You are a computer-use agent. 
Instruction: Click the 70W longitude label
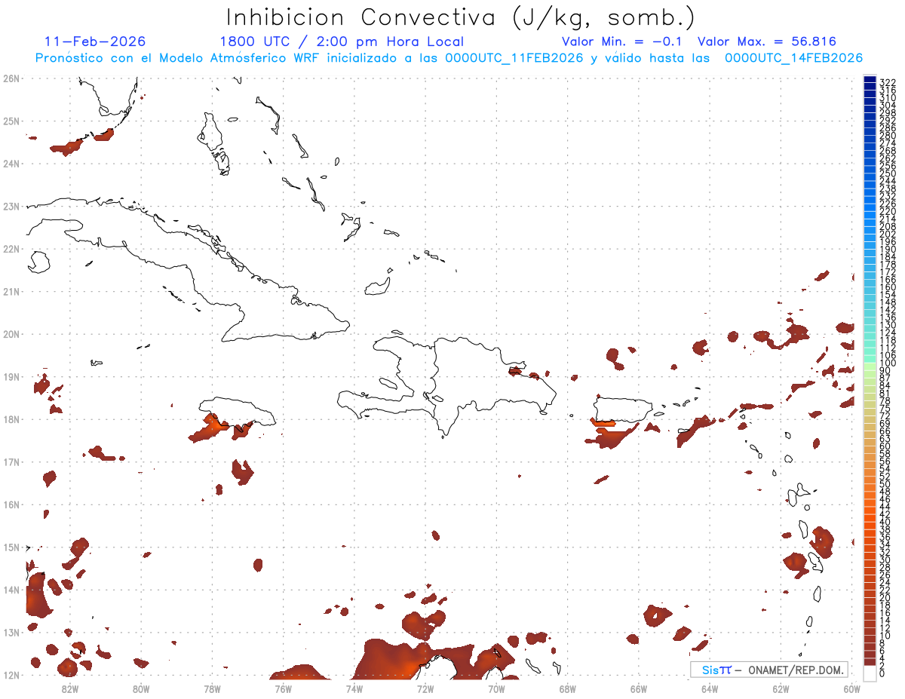496,688
